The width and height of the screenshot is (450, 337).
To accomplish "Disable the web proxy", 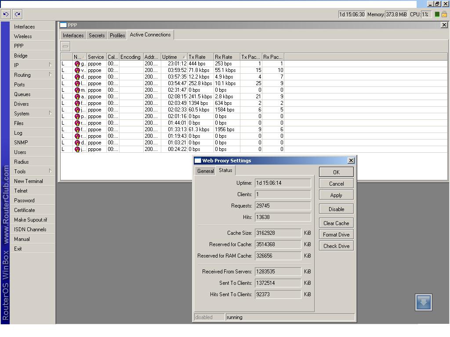I will pyautogui.click(x=336, y=209).
